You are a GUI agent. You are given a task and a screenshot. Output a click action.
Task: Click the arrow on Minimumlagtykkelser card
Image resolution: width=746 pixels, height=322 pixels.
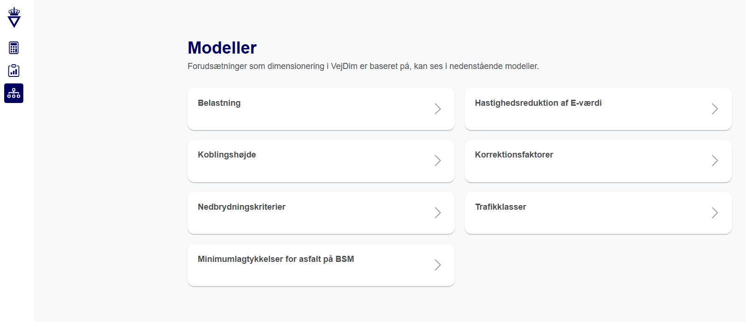click(x=438, y=265)
